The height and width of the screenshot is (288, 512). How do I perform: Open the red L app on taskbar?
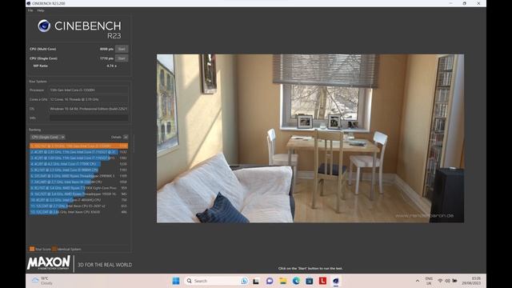pyautogui.click(x=322, y=281)
